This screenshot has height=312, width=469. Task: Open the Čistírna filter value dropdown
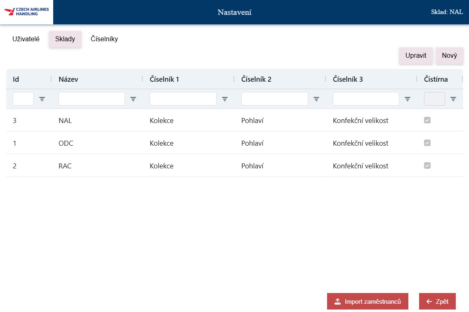[x=434, y=99]
